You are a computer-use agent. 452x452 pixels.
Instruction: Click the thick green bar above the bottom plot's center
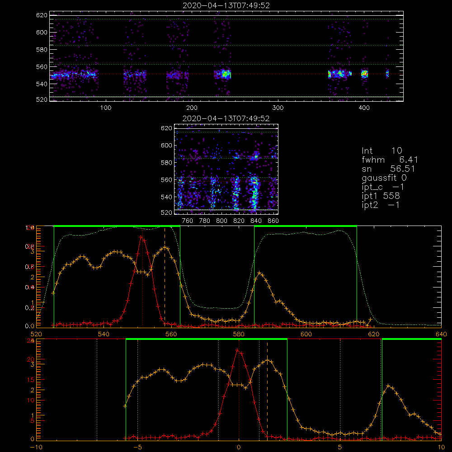207,339
